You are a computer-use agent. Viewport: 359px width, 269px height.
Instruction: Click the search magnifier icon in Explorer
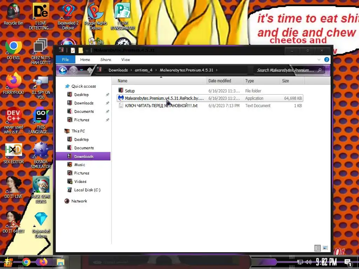point(320,70)
